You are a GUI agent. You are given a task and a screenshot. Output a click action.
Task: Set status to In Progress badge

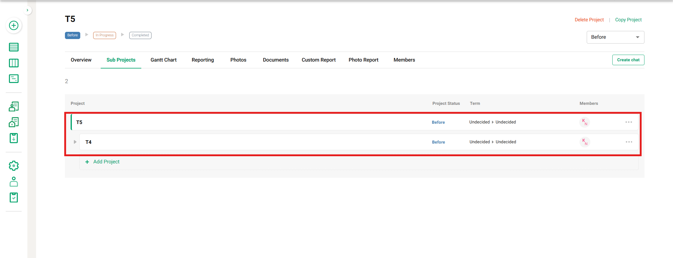pos(104,35)
